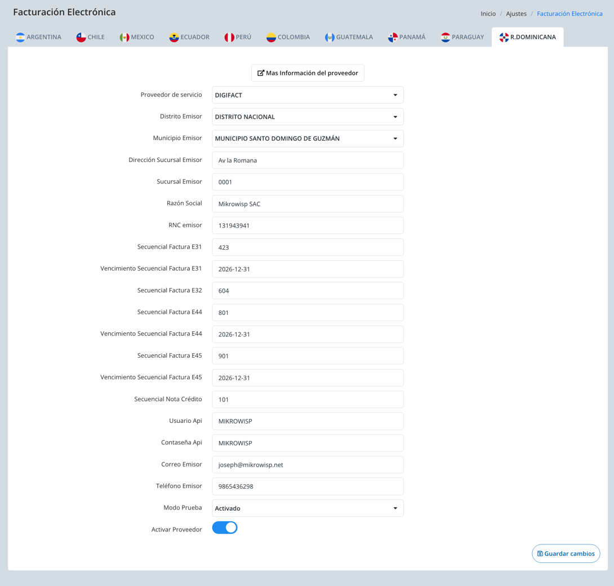Click Secuencial Nota Crédito field
This screenshot has height=586, width=614.
point(308,399)
